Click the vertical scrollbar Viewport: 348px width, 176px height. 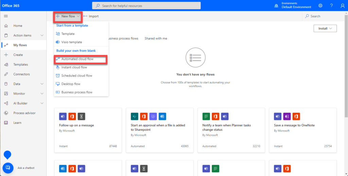tap(346, 66)
